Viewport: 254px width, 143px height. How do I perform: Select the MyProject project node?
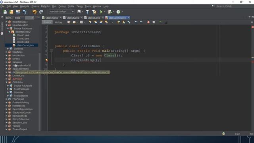point(17,79)
